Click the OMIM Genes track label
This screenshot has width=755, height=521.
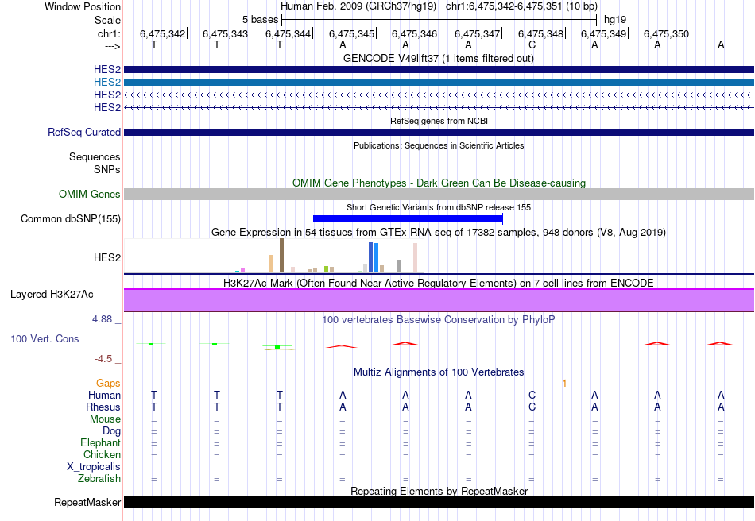pos(89,194)
